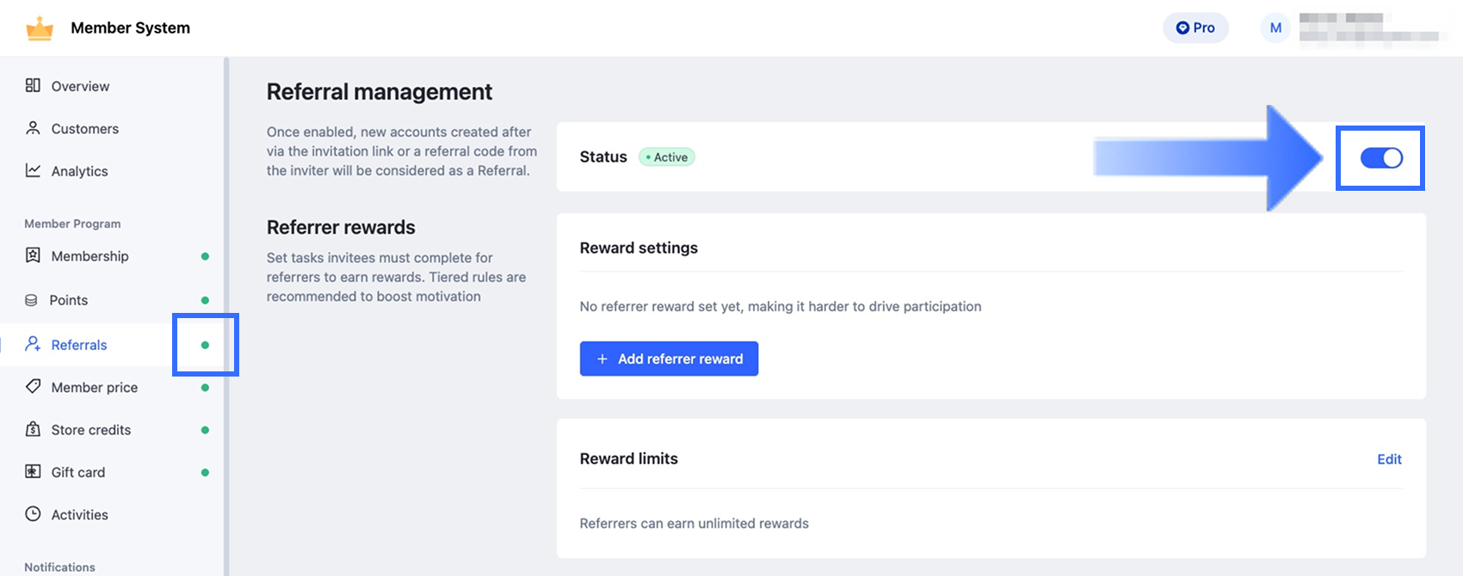Screen dimensions: 1463x576
Task: Click the M user avatar
Action: [1275, 28]
